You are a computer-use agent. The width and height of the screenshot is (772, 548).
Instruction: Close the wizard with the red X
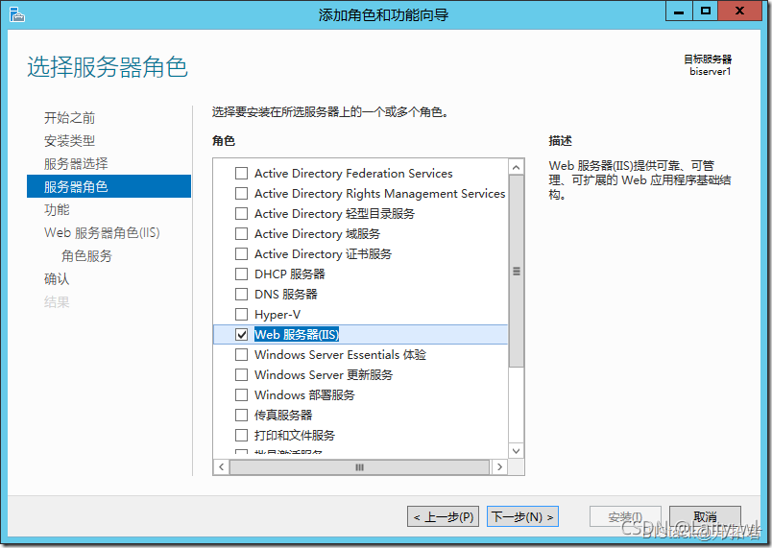click(x=744, y=12)
